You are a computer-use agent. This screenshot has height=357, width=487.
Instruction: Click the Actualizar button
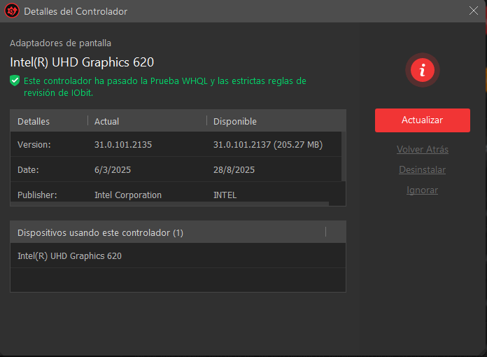[x=423, y=120]
